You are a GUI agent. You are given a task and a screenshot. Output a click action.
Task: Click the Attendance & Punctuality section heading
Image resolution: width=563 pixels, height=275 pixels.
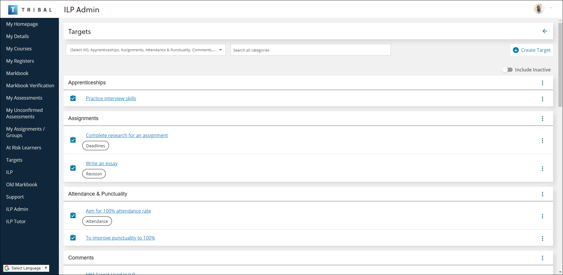click(x=98, y=194)
